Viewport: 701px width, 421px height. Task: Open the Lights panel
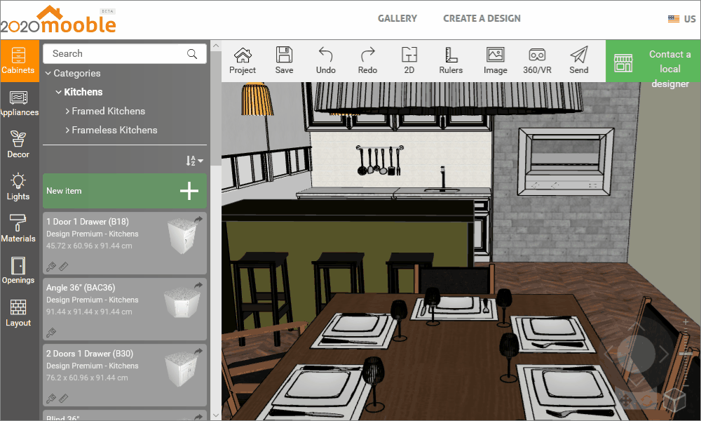point(18,187)
